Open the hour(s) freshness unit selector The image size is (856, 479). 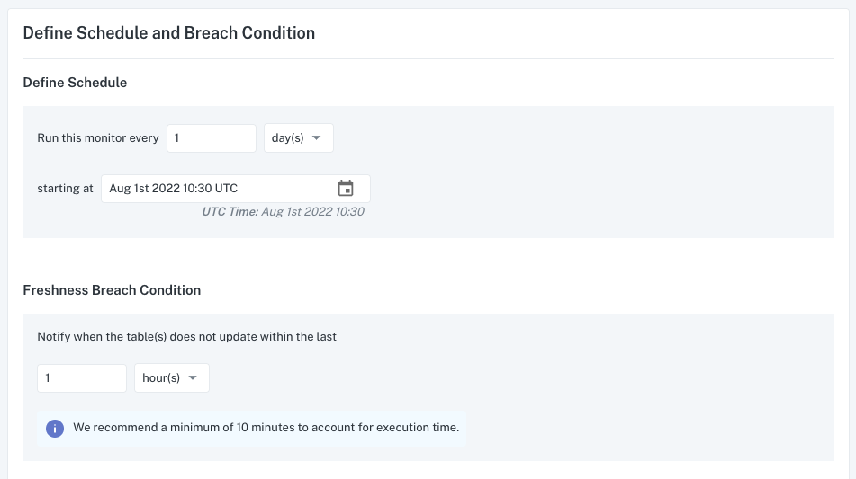pos(172,378)
